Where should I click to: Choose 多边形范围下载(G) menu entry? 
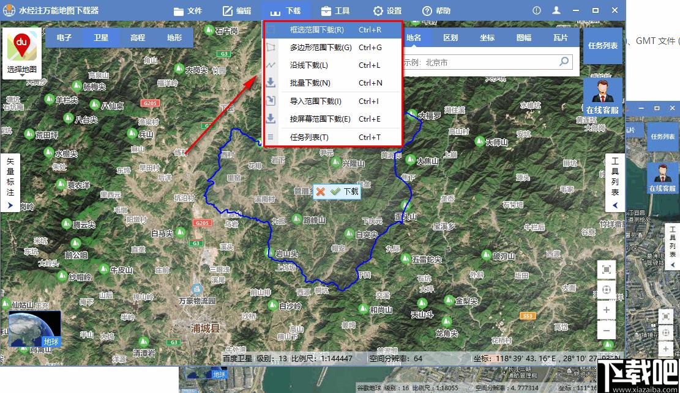[332, 47]
